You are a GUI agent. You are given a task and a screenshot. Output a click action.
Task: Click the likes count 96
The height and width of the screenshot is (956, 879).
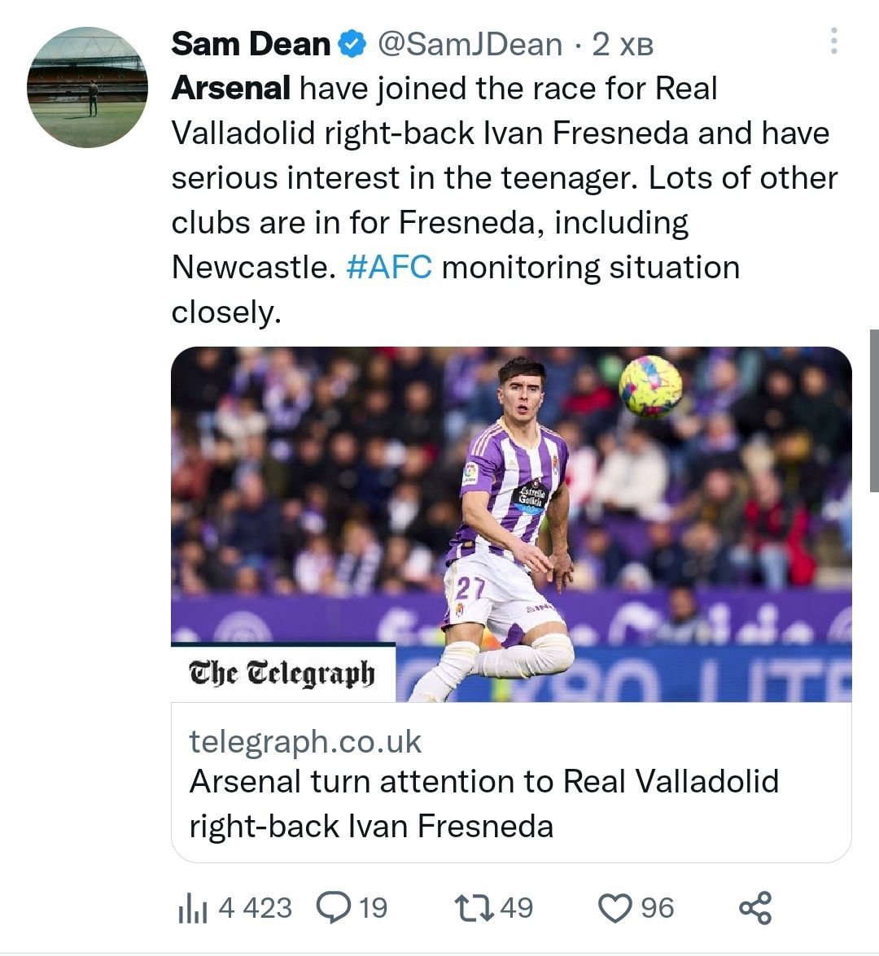click(x=657, y=908)
